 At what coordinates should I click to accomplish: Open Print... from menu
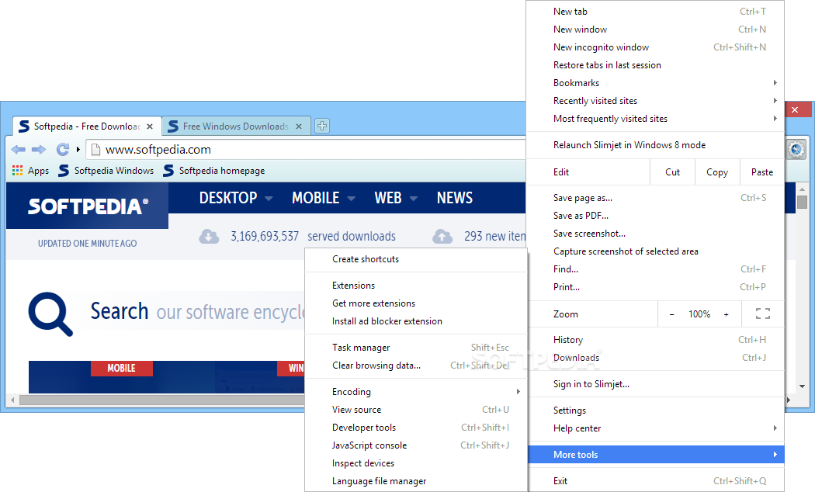tap(655, 287)
